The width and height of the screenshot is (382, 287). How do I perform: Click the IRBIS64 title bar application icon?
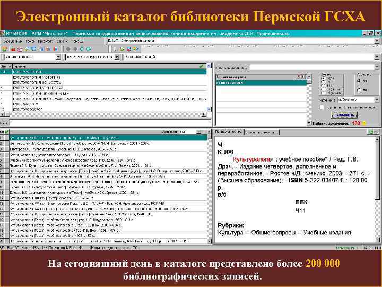[3, 33]
